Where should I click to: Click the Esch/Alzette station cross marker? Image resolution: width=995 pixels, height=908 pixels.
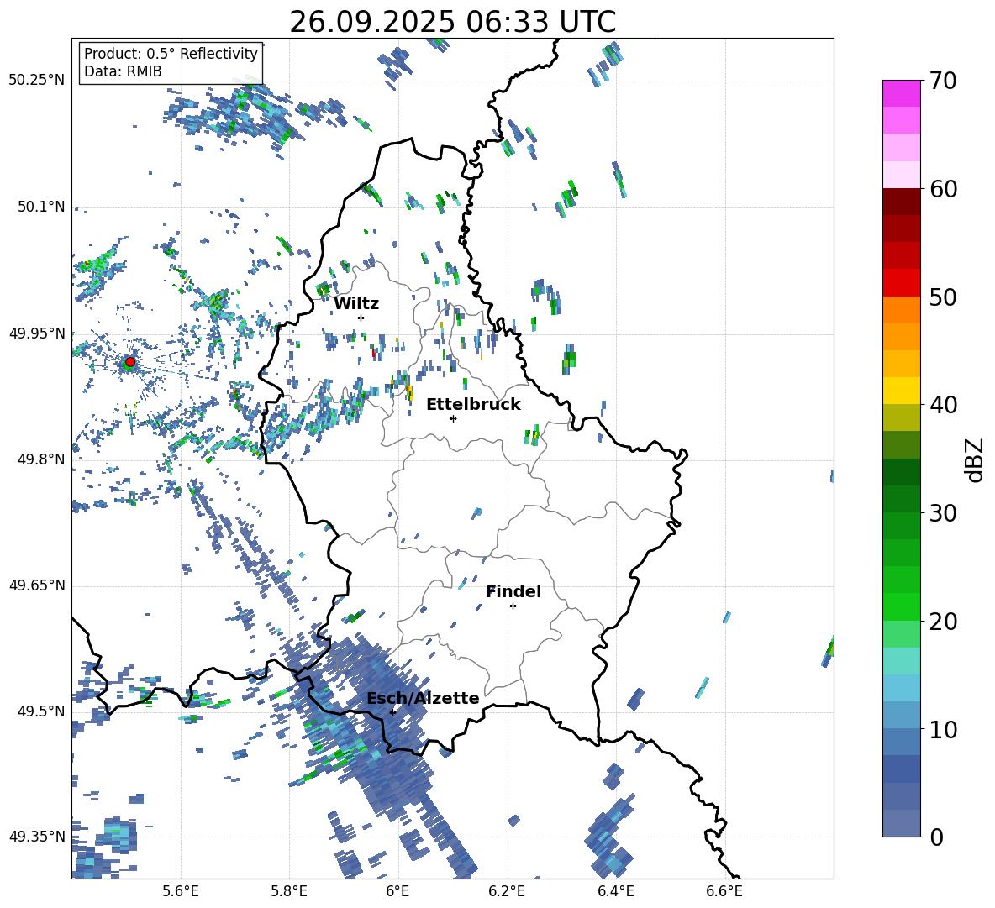pyautogui.click(x=392, y=712)
